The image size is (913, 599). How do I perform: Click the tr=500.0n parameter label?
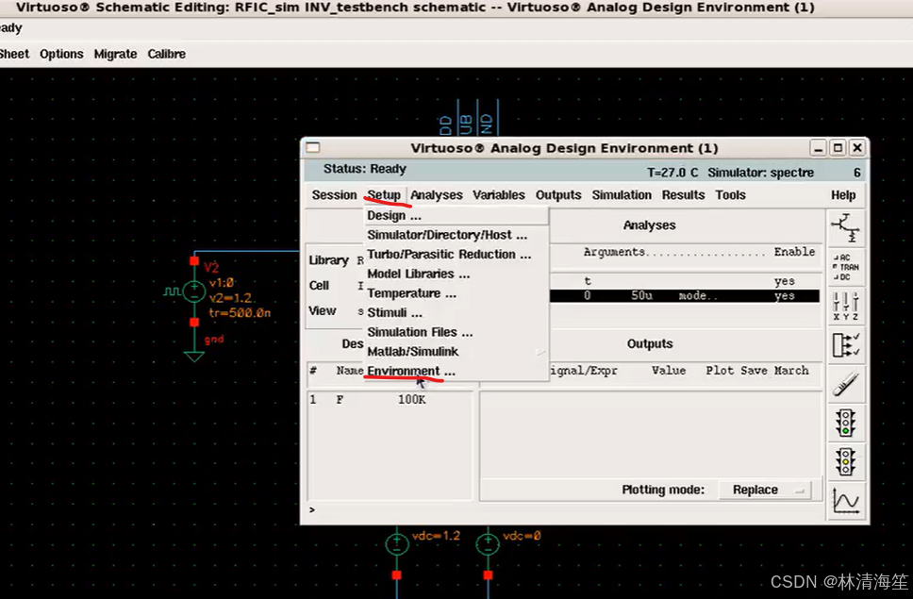point(240,313)
